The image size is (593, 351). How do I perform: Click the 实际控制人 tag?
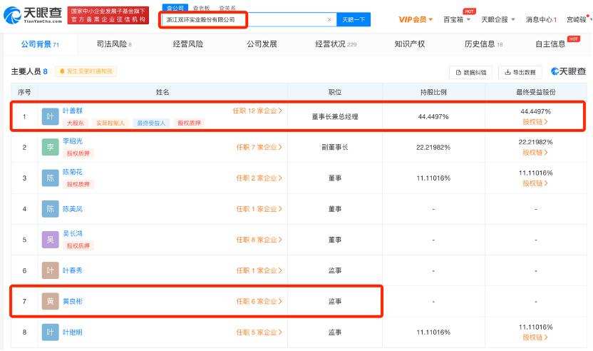[110, 123]
